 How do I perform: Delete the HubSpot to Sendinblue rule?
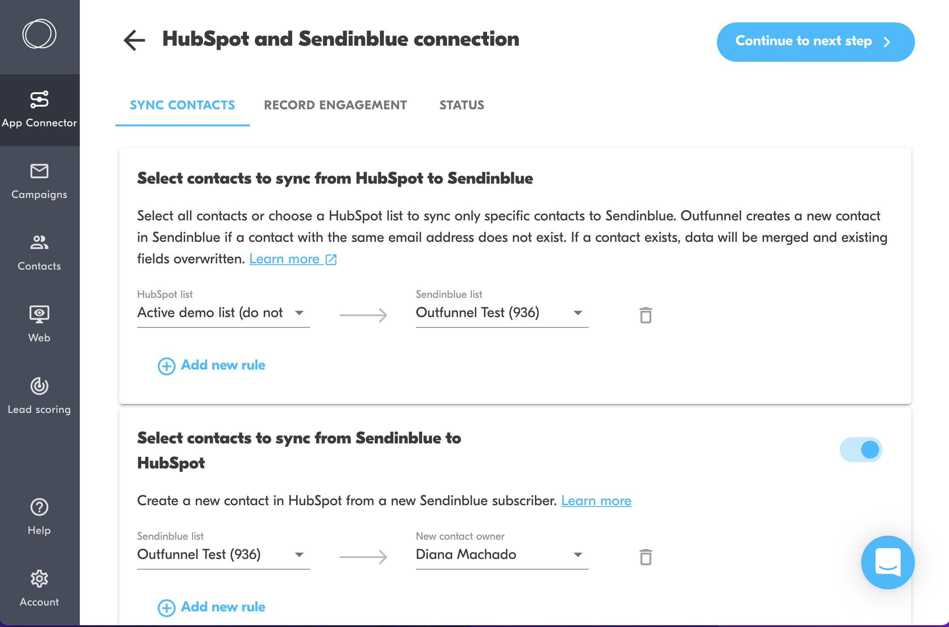(x=646, y=315)
